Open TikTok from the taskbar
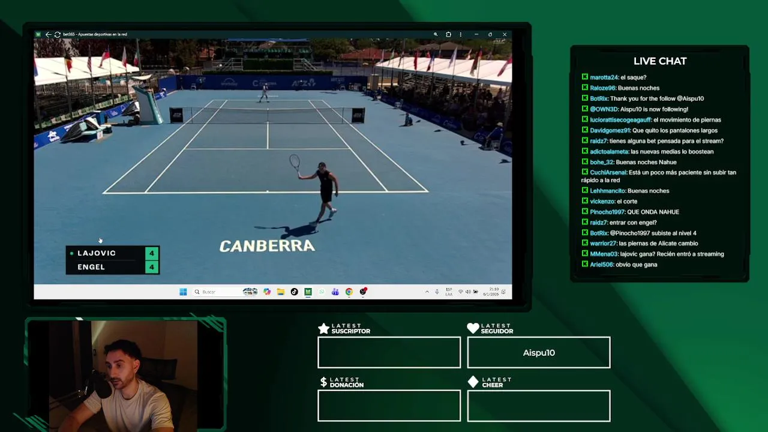Screen dimensions: 768x432 click(x=294, y=292)
